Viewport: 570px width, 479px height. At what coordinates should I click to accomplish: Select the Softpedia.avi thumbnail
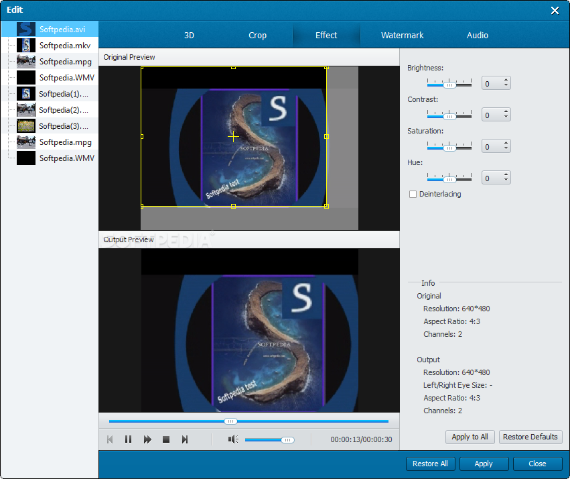coord(26,29)
